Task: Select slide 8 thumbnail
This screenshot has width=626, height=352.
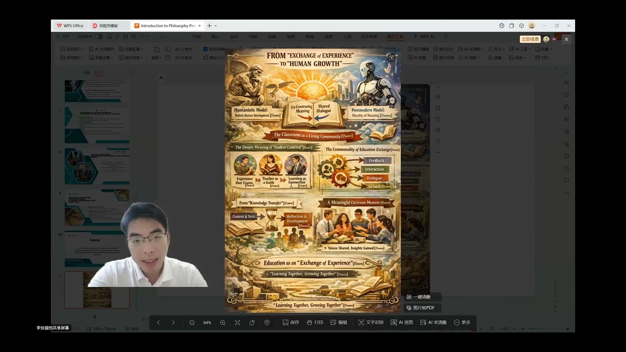Action: pyautogui.click(x=97, y=166)
